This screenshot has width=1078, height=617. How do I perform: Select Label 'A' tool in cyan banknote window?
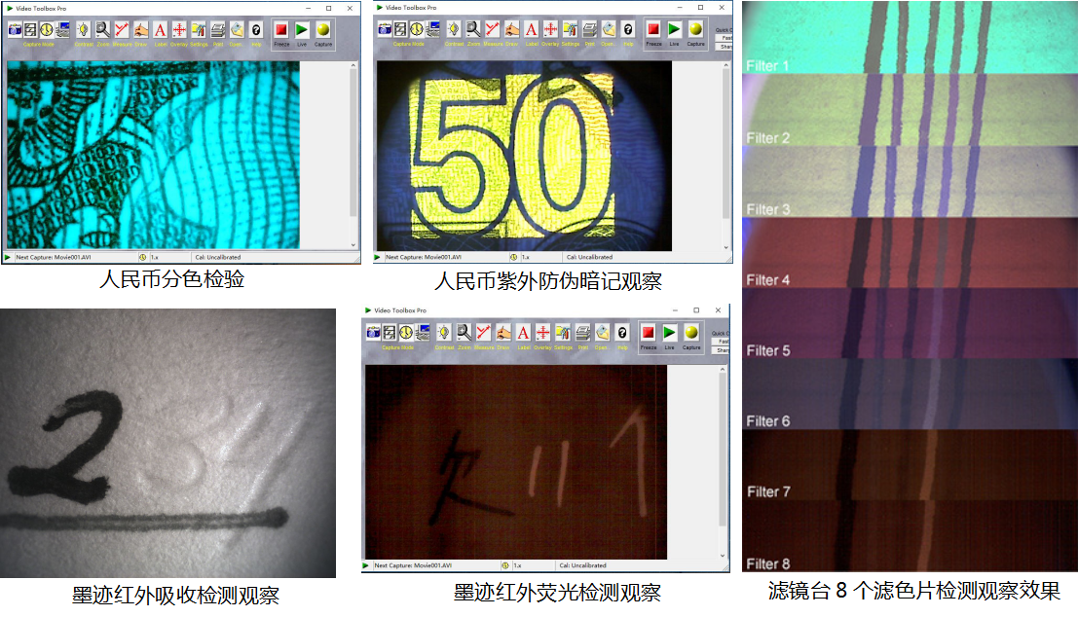point(160,29)
